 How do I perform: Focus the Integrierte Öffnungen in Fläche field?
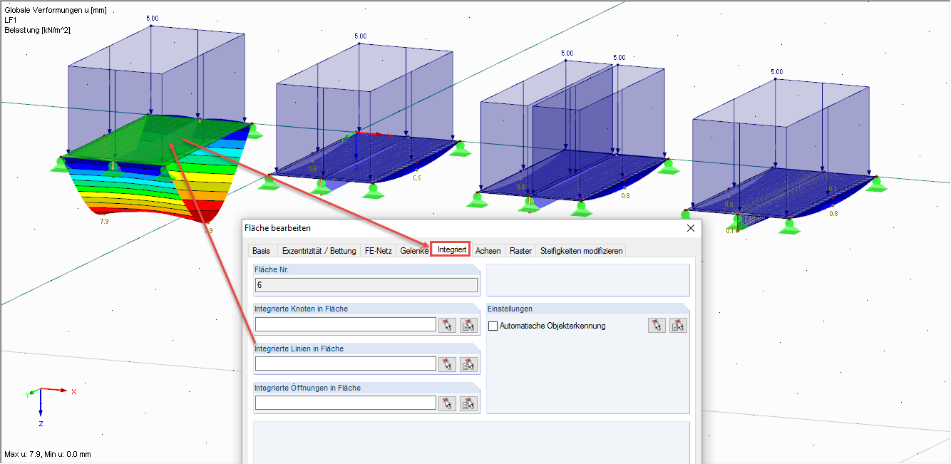coord(345,403)
